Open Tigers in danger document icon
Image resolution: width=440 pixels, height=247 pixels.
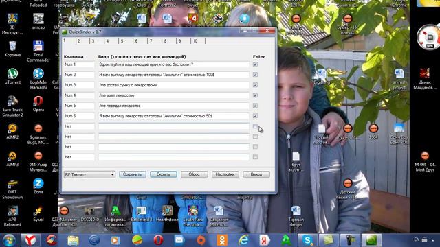(296, 216)
